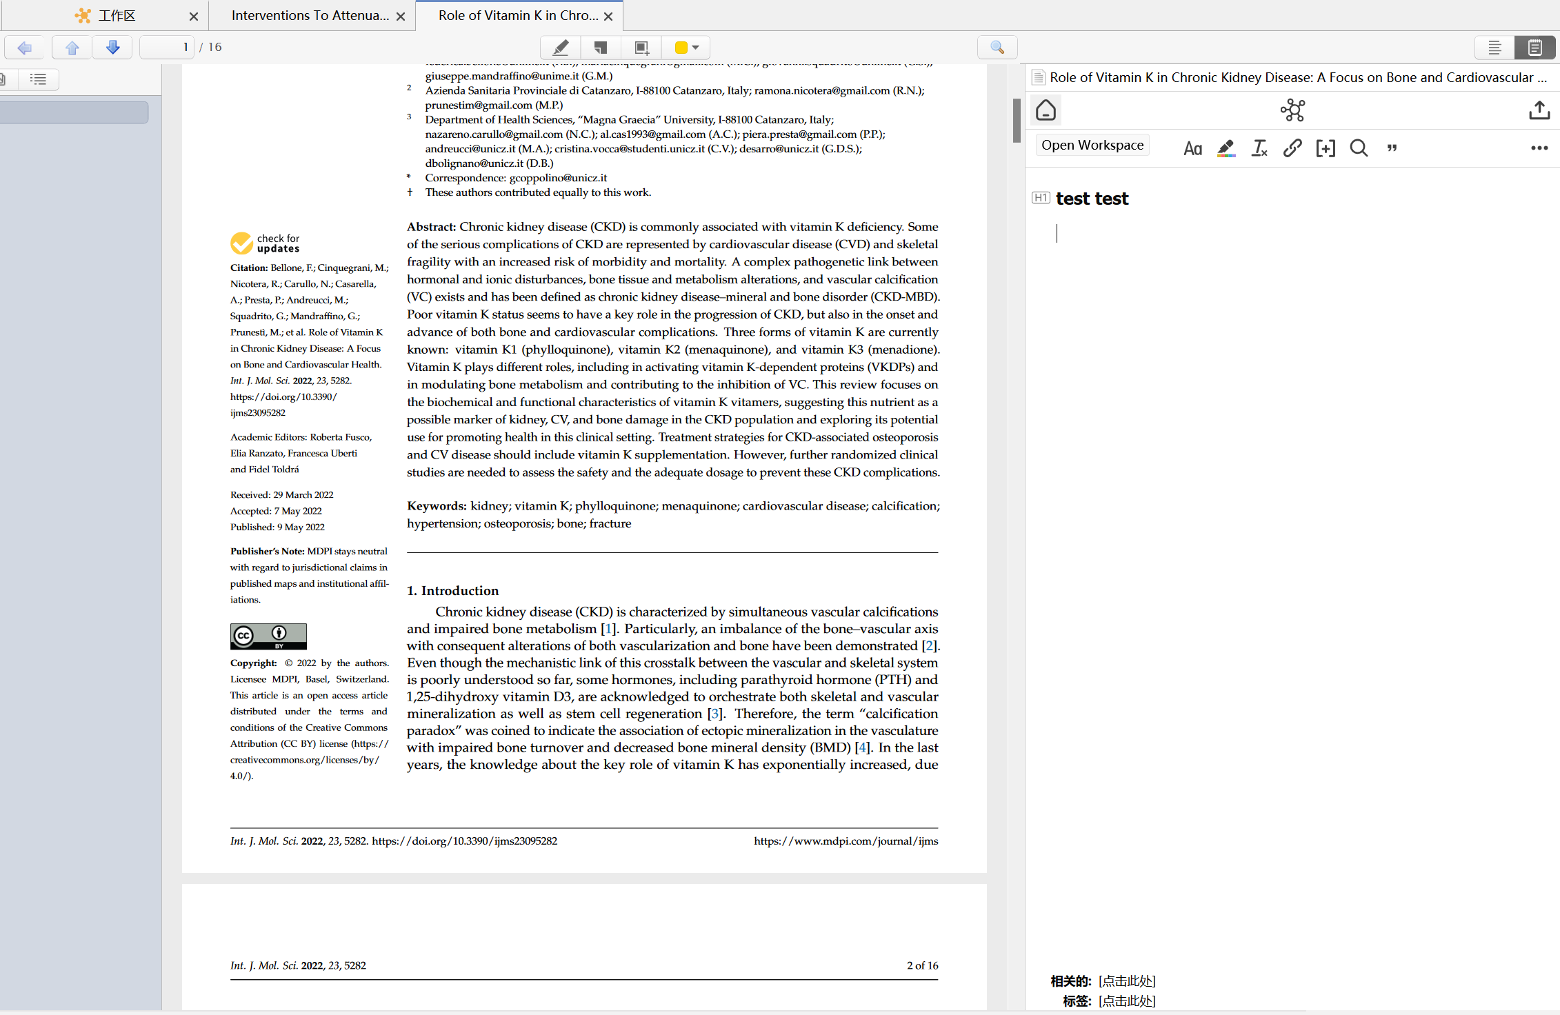This screenshot has width=1560, height=1015.
Task: Open the text format Aa menu
Action: tap(1192, 148)
